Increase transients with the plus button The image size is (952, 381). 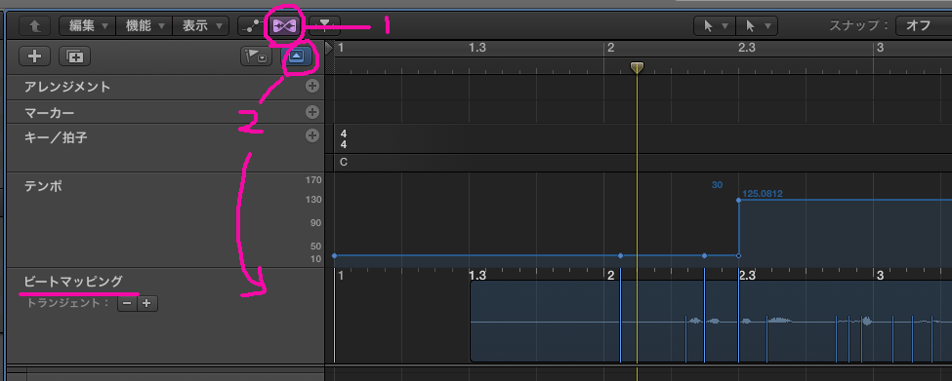[146, 303]
